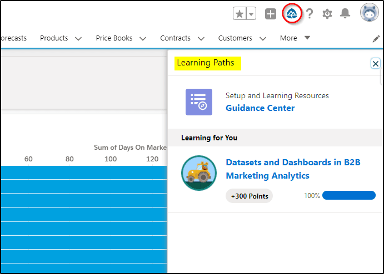The height and width of the screenshot is (274, 384).
Task: Expand the Contracts tab chevron
Action: (201, 39)
